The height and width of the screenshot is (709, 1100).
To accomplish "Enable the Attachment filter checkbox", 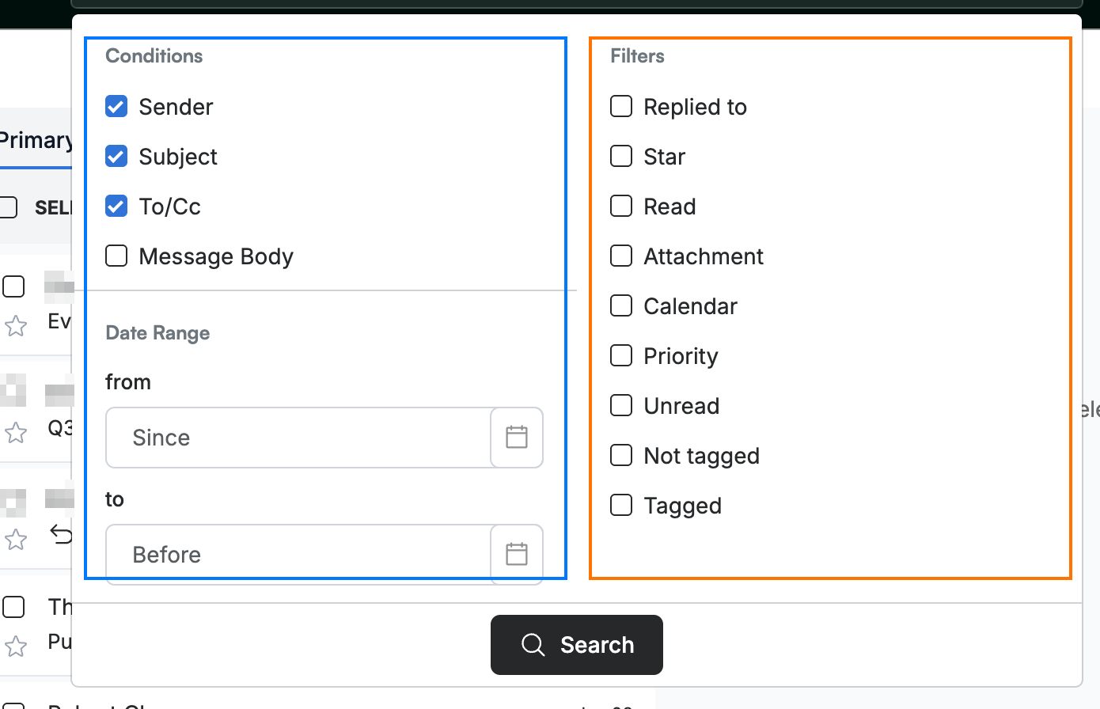I will pyautogui.click(x=621, y=256).
